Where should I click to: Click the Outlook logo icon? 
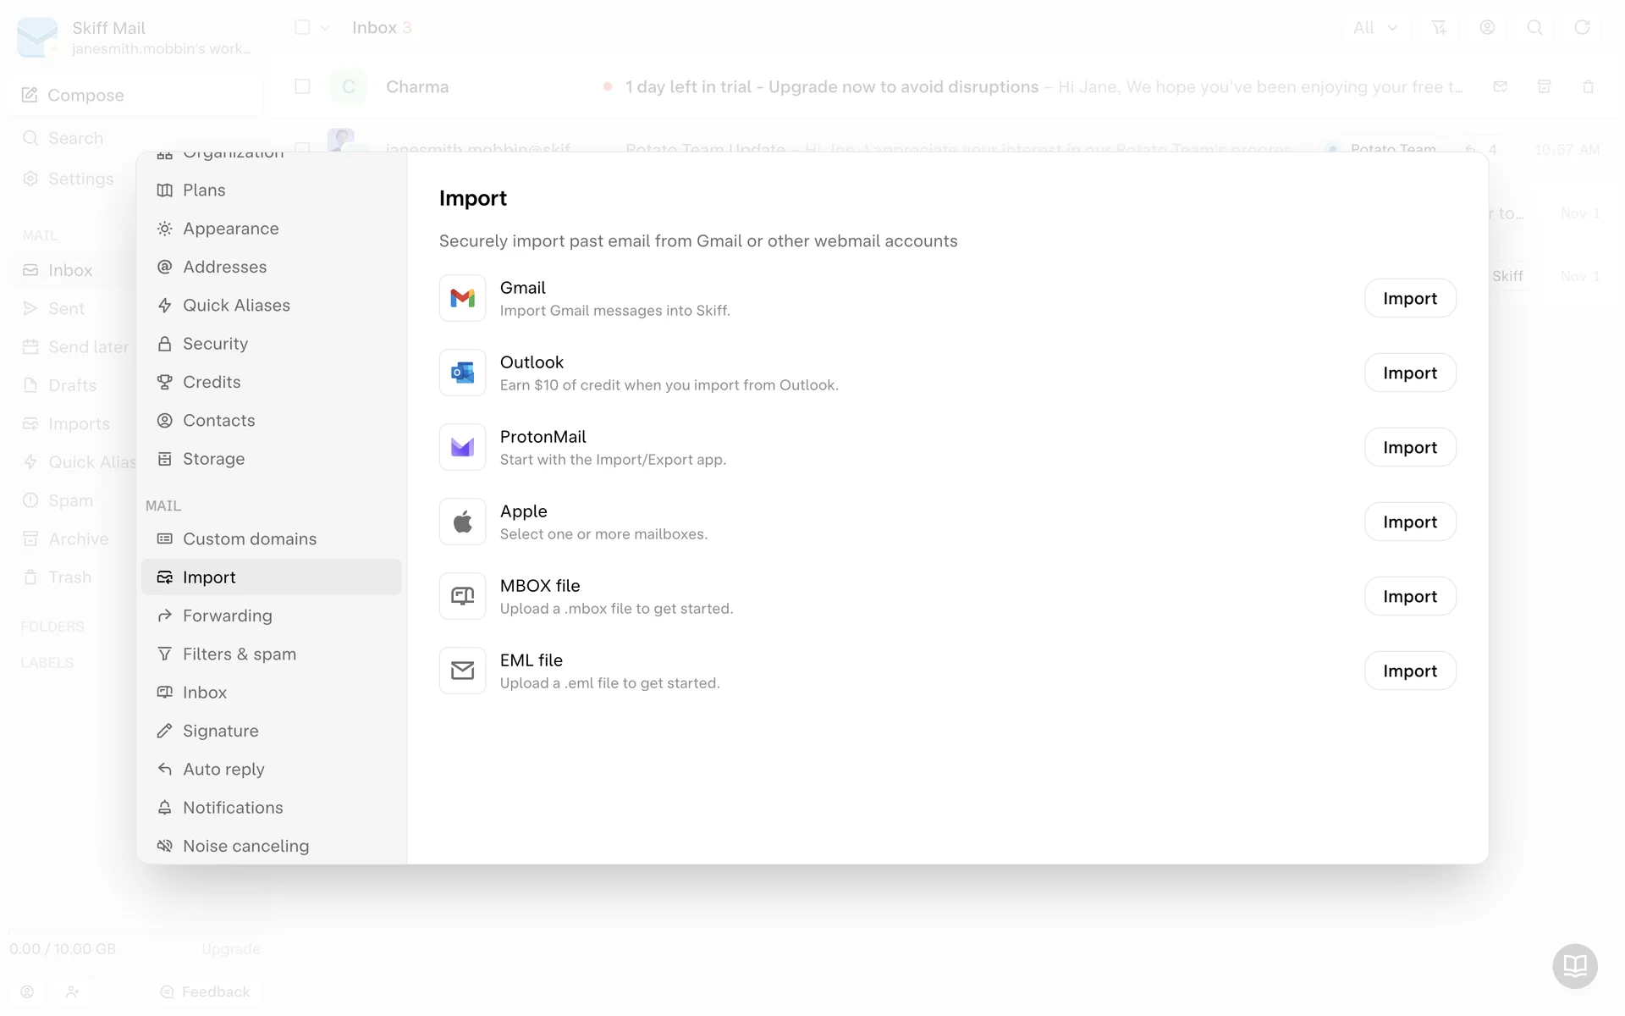(x=462, y=373)
